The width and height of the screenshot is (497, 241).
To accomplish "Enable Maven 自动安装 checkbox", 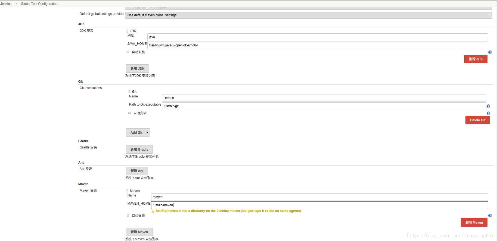I will click(128, 215).
